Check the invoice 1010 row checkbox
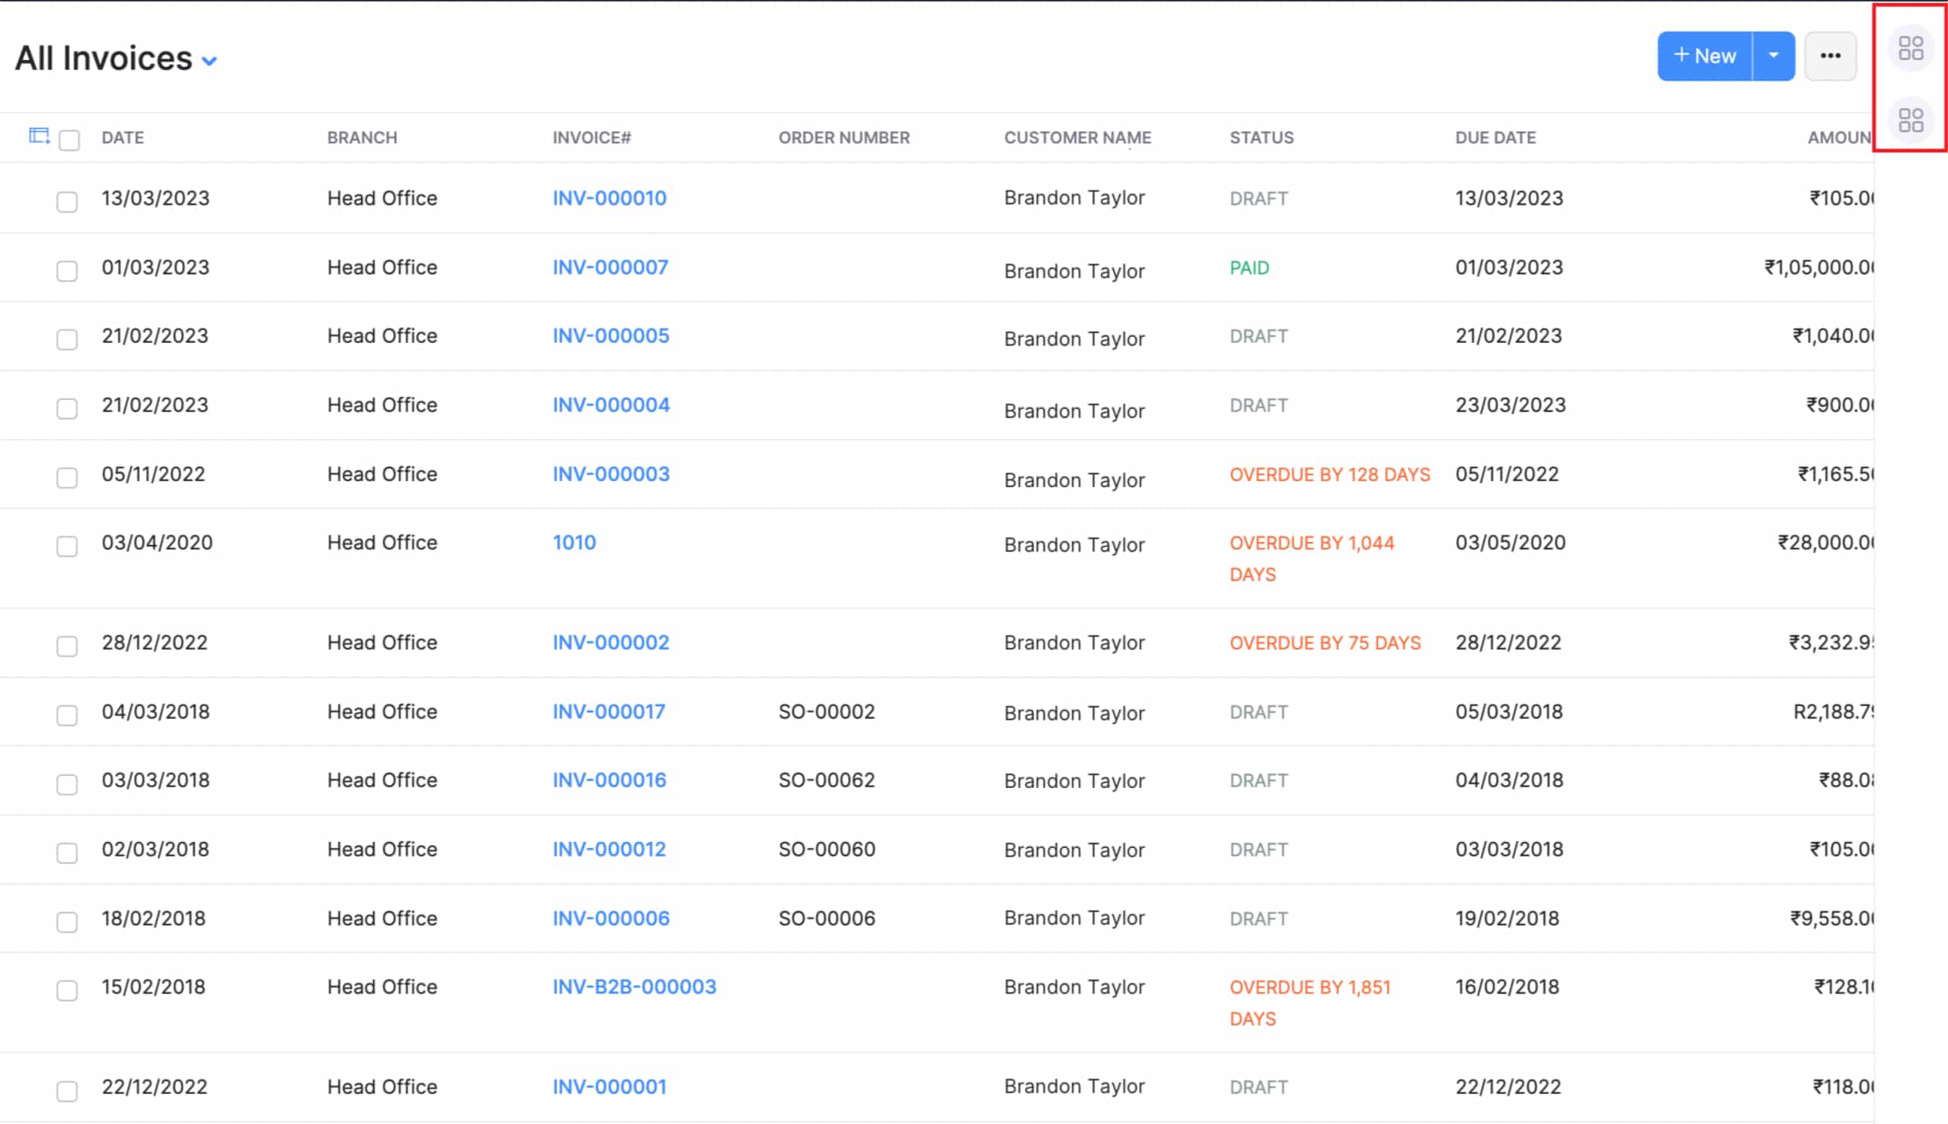The width and height of the screenshot is (1948, 1124). pyautogui.click(x=67, y=547)
